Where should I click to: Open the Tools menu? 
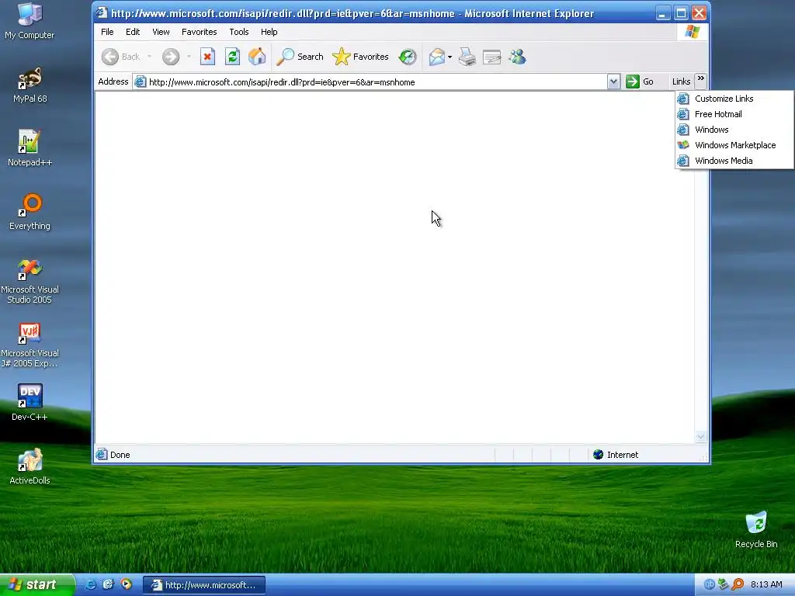coord(239,32)
